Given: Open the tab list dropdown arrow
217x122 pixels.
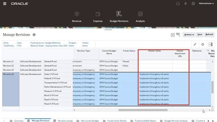Looking at the screenshot, I should [x=213, y=121].
